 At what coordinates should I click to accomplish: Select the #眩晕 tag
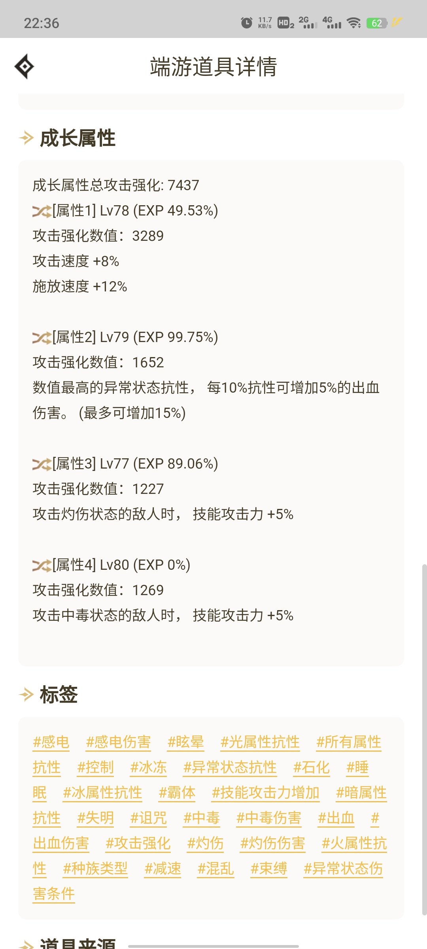(185, 742)
